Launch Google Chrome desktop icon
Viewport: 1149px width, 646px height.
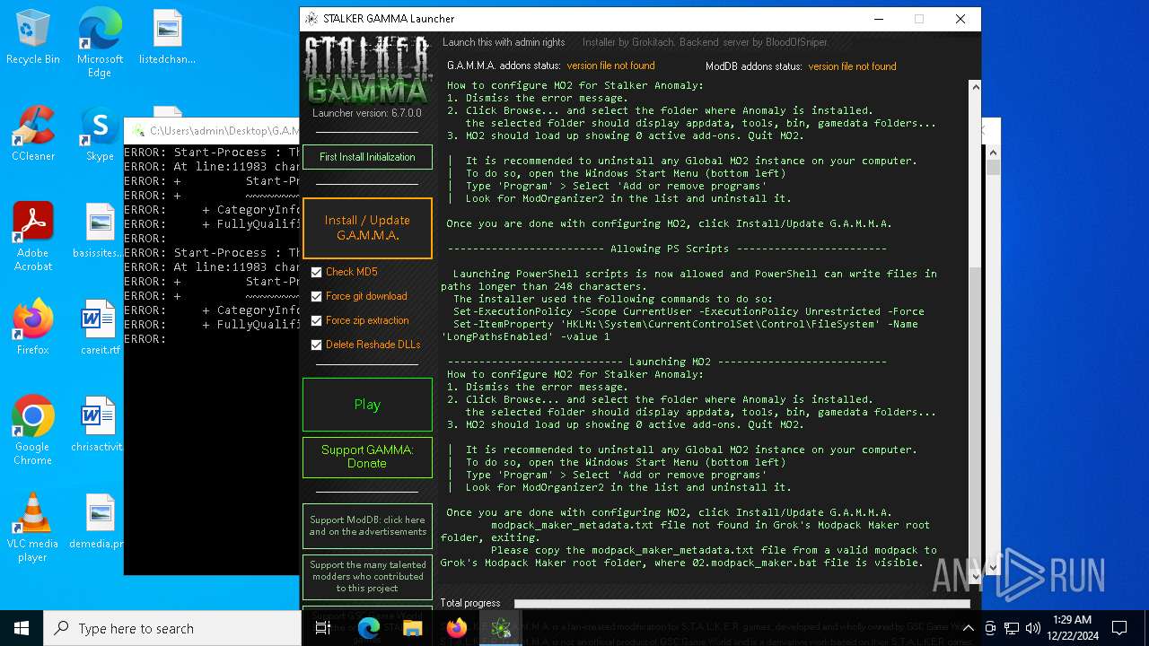pyautogui.click(x=32, y=430)
